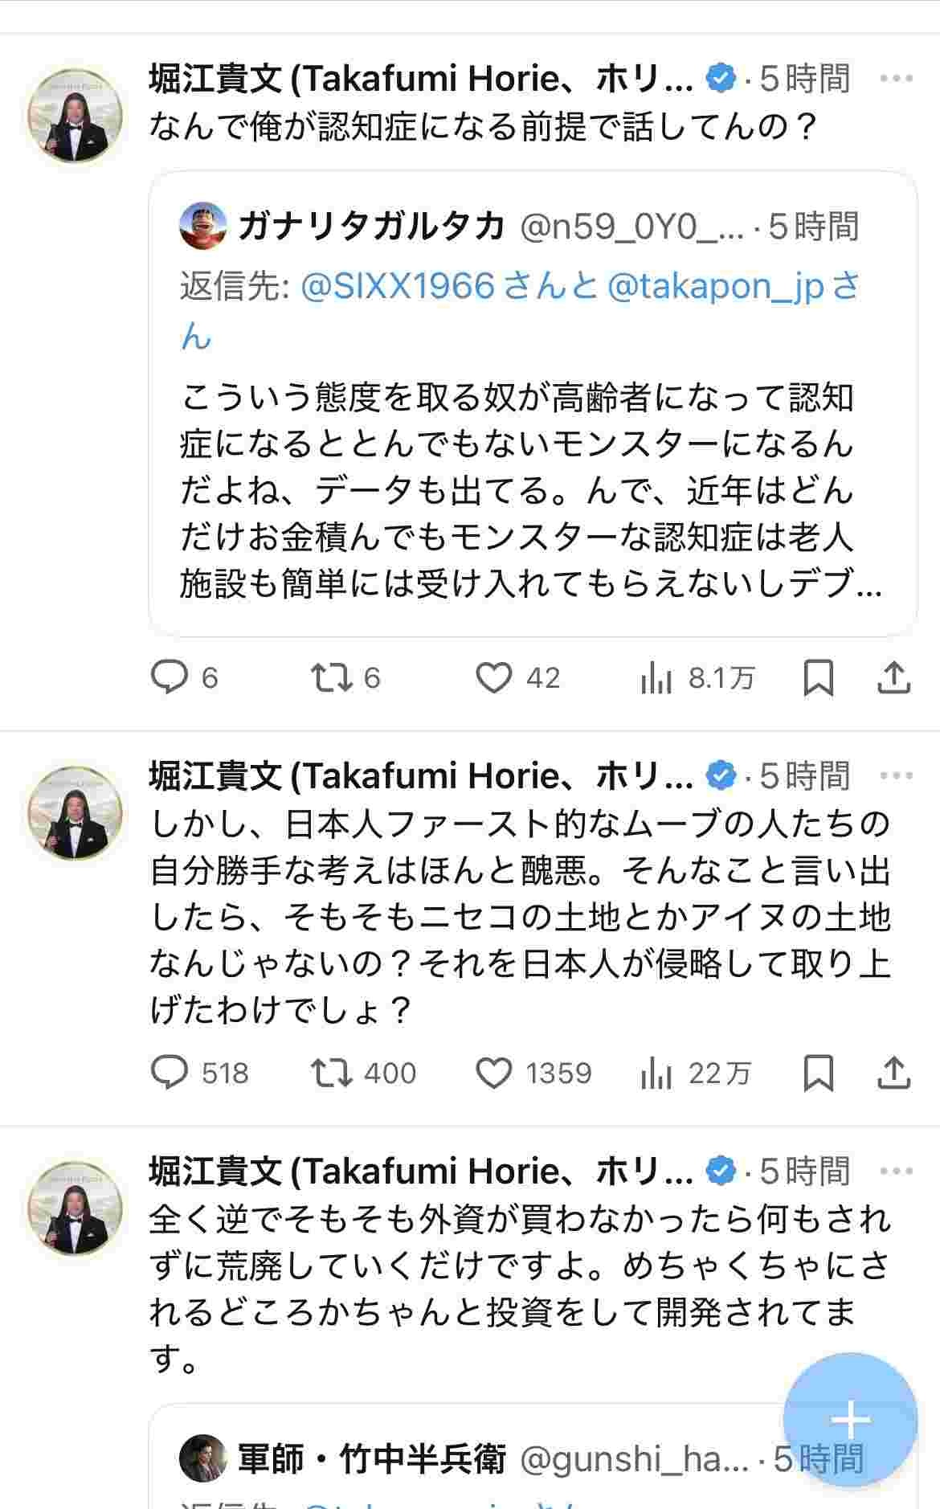
Task: Reply to the dementia premise tweet
Action: pyautogui.click(x=170, y=677)
